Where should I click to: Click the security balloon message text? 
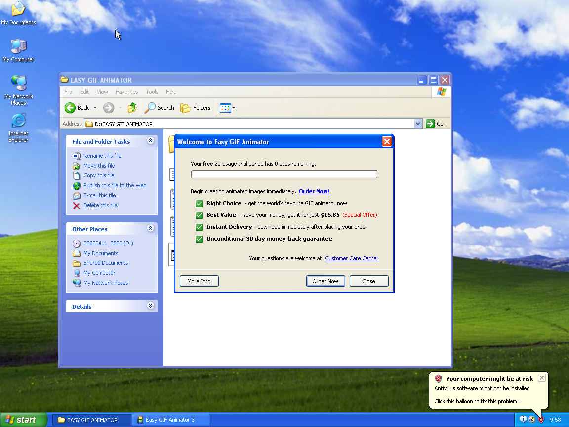pos(482,395)
